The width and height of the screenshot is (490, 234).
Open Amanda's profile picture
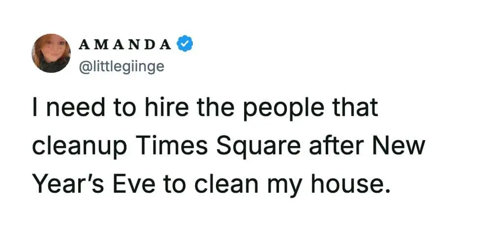pos(51,54)
